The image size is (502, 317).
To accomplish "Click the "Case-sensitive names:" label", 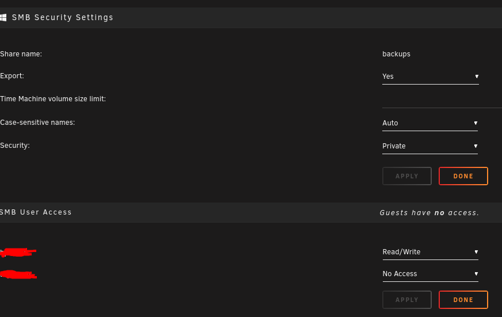I will coord(37,123).
